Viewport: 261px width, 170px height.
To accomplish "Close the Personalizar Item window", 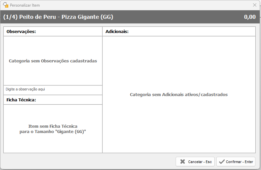I will coord(254,5).
